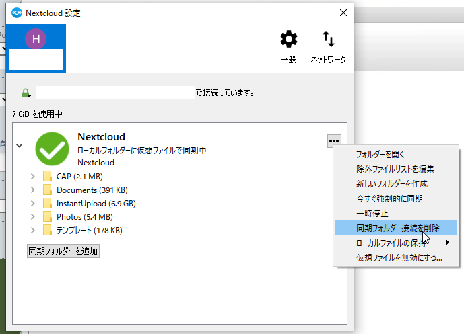Image resolution: width=464 pixels, height=334 pixels.
Task: Select the InstantUpload (6.9 GB) row
Action: coord(96,204)
